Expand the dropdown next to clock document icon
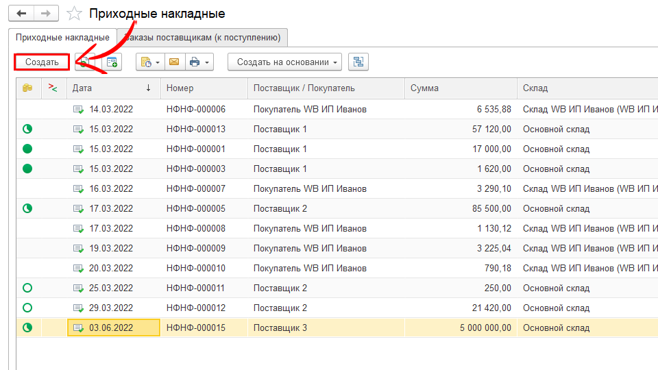This screenshot has width=658, height=370. pyautogui.click(x=158, y=62)
